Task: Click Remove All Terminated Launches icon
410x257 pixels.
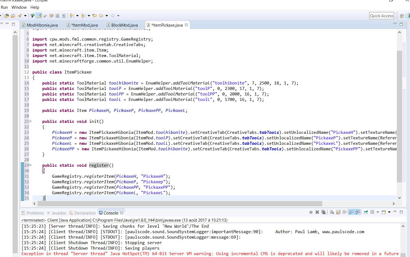Action: [323, 212]
